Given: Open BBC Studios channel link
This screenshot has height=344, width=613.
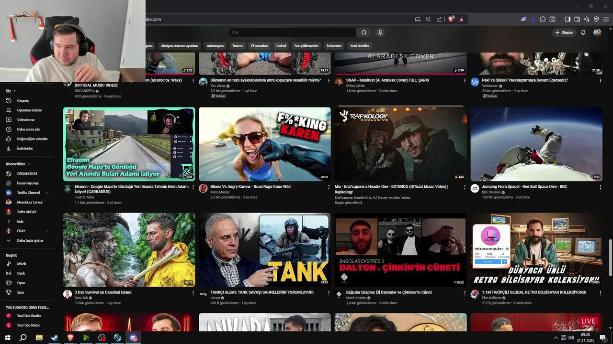Looking at the screenshot, I should [x=491, y=192].
